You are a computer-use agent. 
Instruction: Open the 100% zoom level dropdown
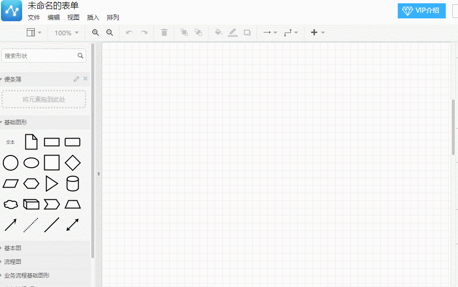click(66, 33)
